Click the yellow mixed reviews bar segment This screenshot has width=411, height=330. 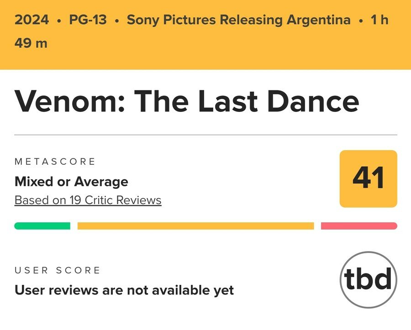coord(196,226)
